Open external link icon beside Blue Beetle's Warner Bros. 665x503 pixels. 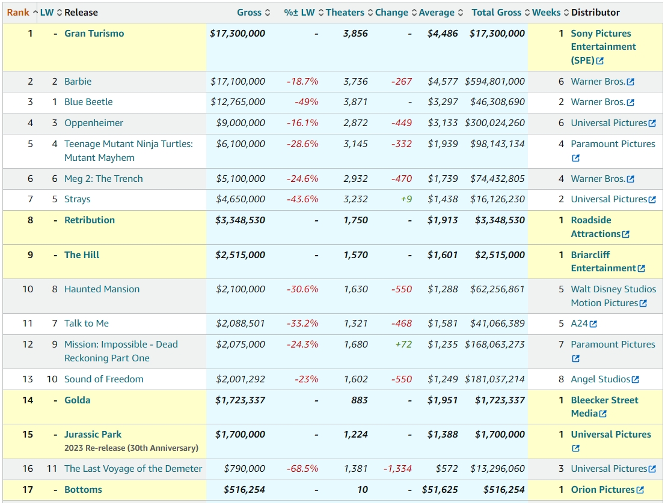tap(631, 103)
